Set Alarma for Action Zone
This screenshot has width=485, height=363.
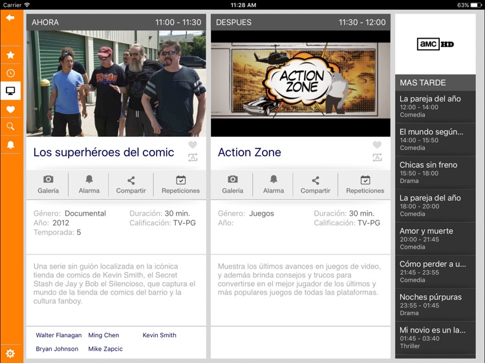[274, 185]
